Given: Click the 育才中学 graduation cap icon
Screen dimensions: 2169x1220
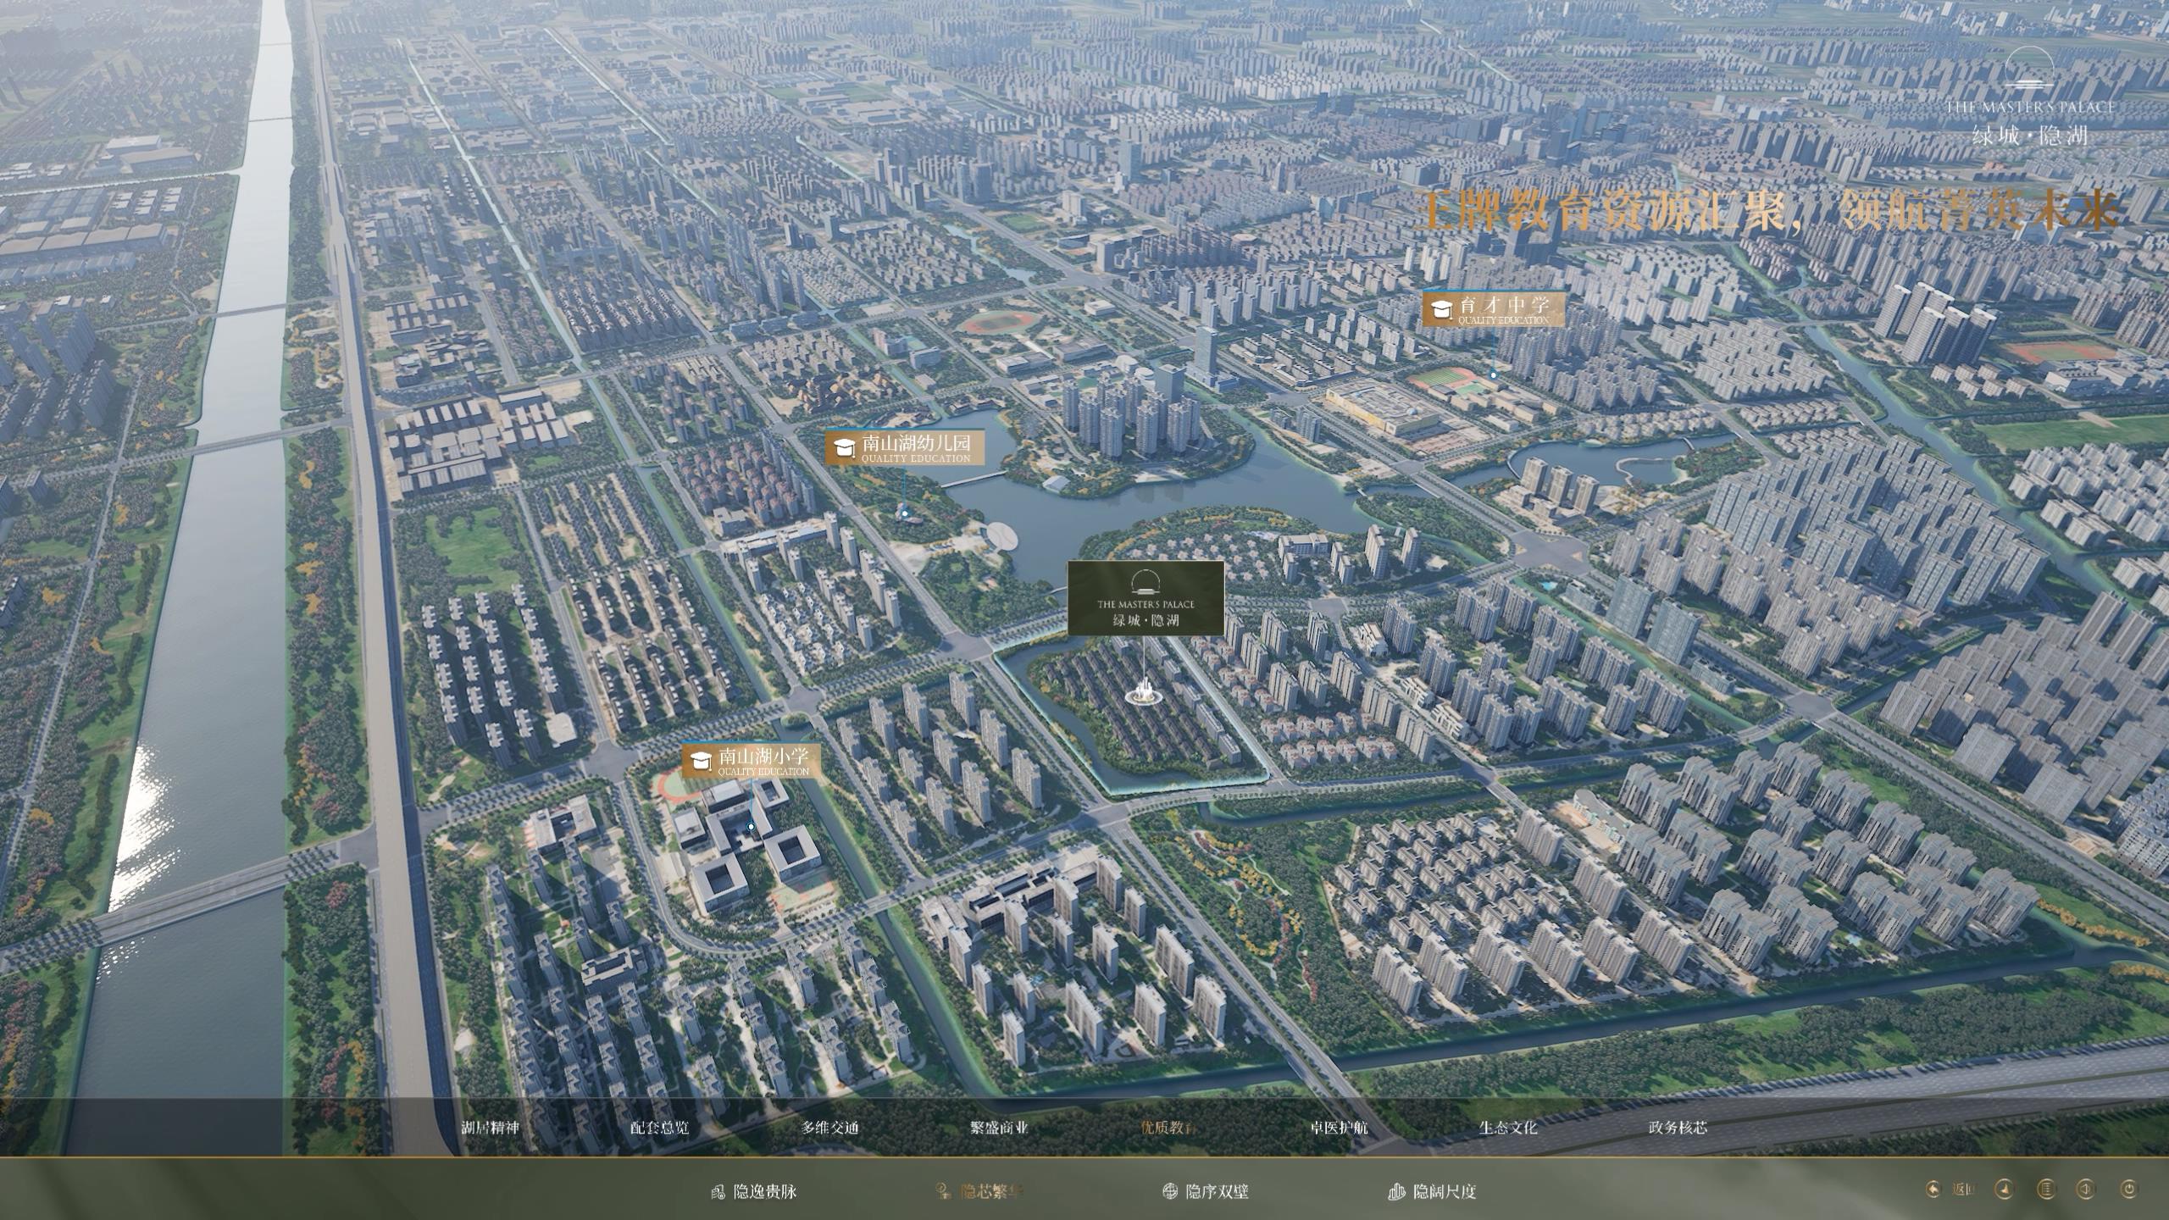Looking at the screenshot, I should pos(1440,309).
